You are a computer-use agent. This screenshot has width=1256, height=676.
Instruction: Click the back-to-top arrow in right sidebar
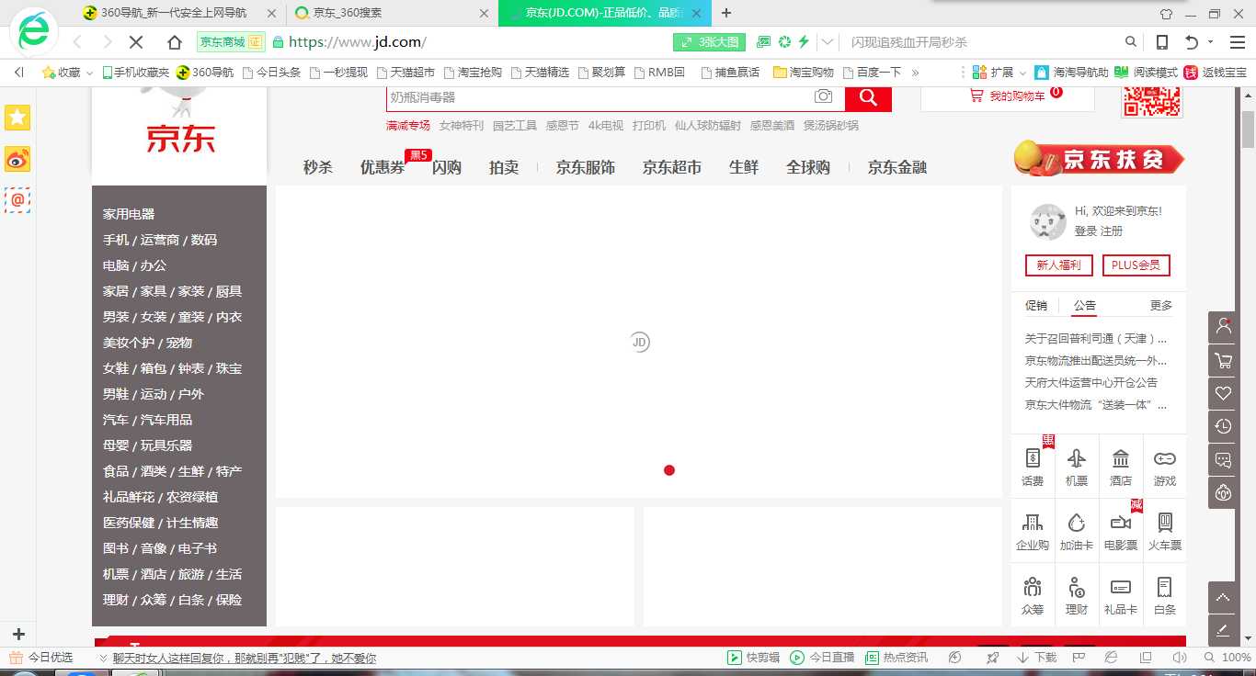[x=1223, y=597]
